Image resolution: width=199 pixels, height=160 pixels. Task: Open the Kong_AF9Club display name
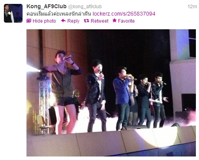(46, 6)
